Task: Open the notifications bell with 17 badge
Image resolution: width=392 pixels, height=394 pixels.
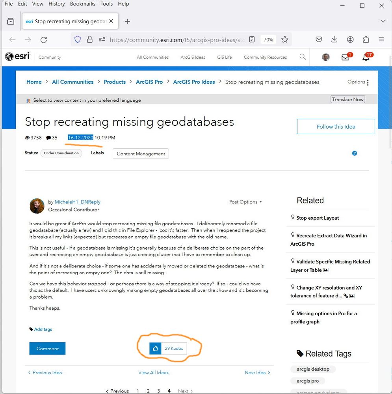Action: pos(366,57)
